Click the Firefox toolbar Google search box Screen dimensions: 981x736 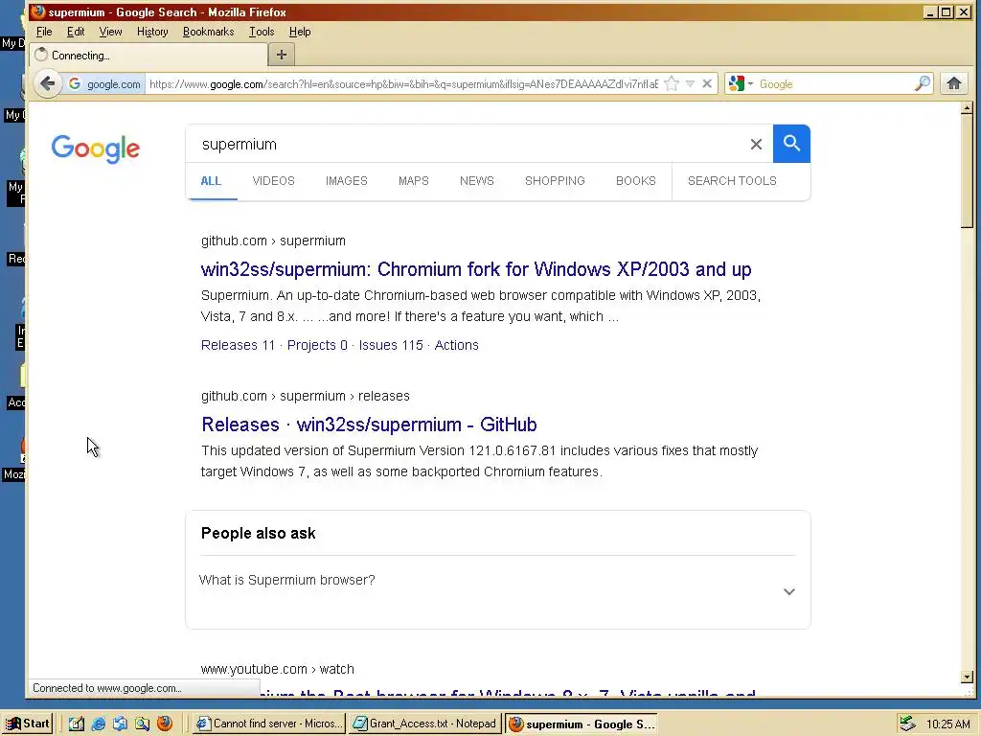(x=835, y=84)
